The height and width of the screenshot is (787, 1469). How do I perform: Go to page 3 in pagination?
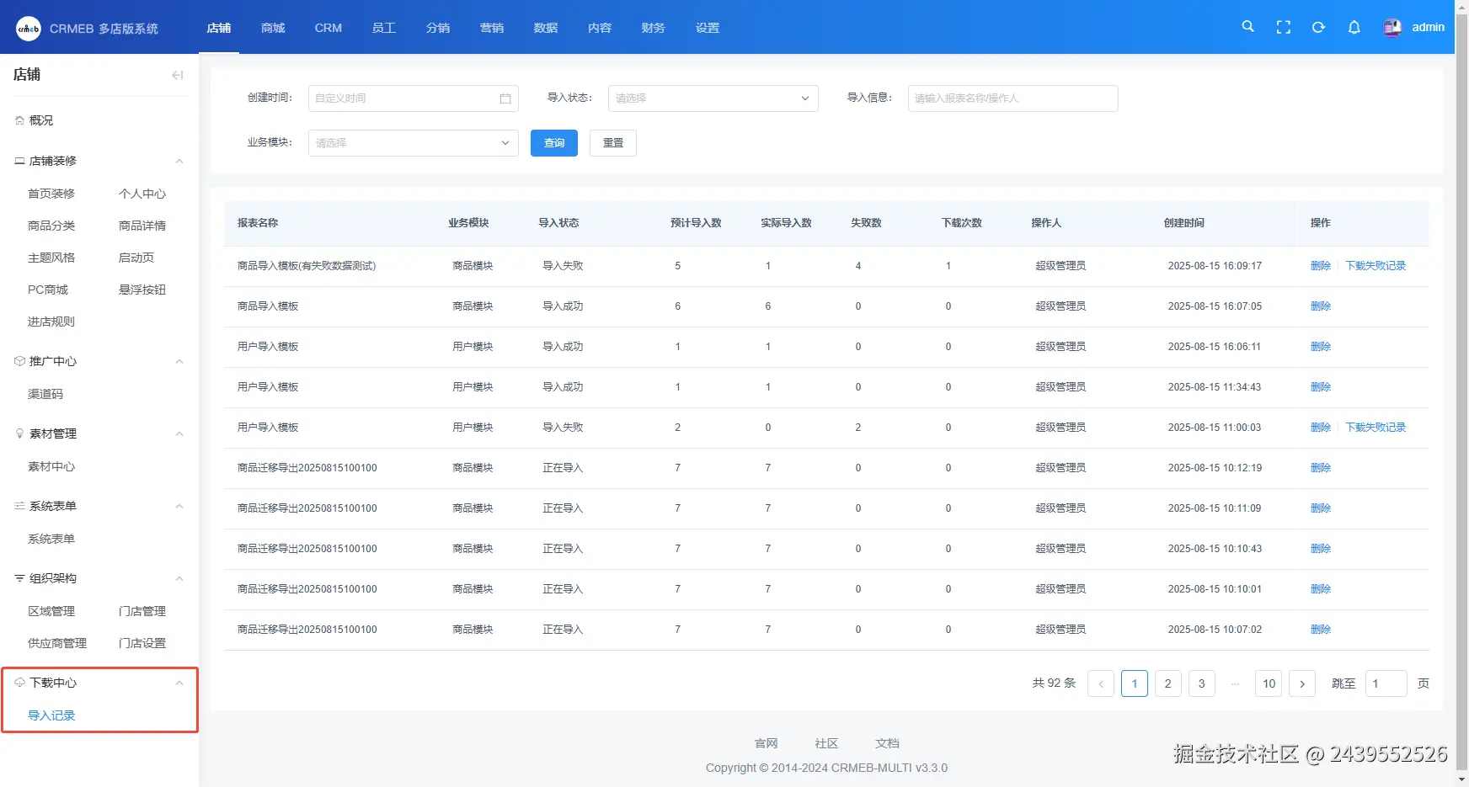1201,683
